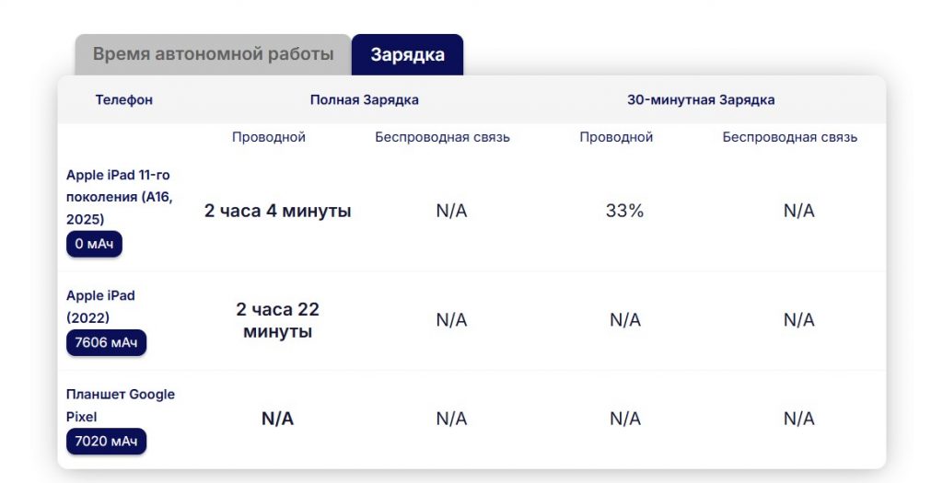Click the 2 часа 22 минуты value

[277, 320]
